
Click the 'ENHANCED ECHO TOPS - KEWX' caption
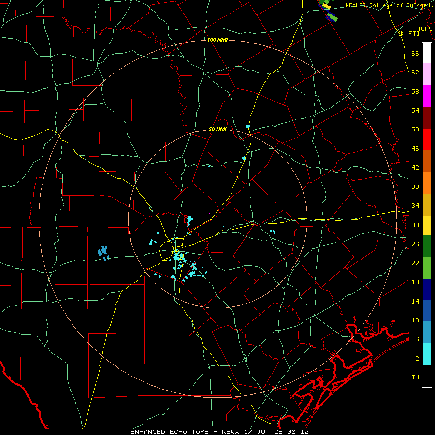(185, 432)
